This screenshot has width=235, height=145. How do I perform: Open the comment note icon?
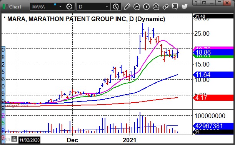coord(175,7)
